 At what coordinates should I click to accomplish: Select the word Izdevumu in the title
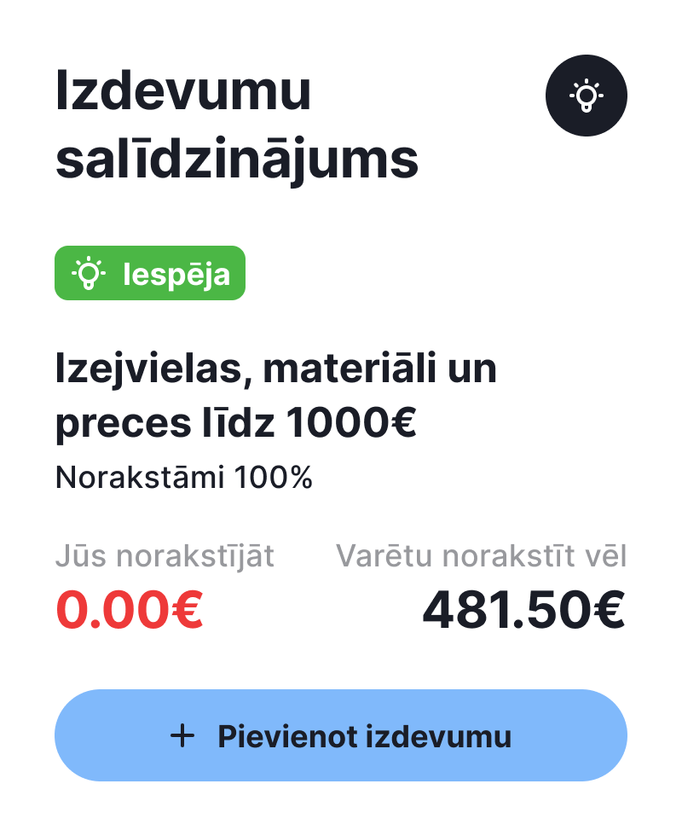(182, 90)
